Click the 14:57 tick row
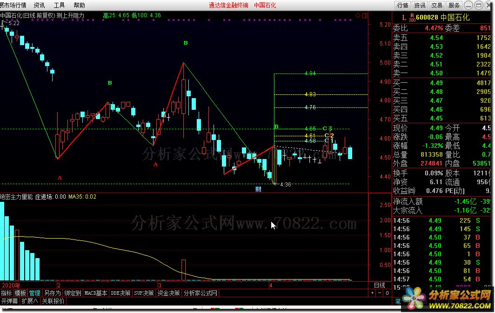The width and height of the screenshot is (495, 313). pyautogui.click(x=442, y=279)
